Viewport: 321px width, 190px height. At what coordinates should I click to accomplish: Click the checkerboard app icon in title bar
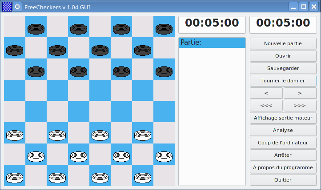(x=7, y=7)
